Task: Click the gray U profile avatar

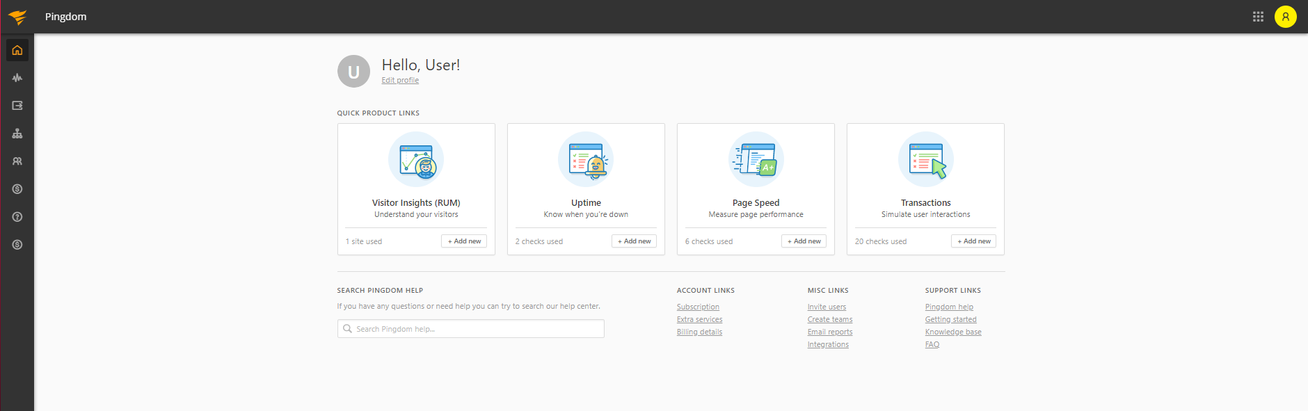Action: [353, 71]
